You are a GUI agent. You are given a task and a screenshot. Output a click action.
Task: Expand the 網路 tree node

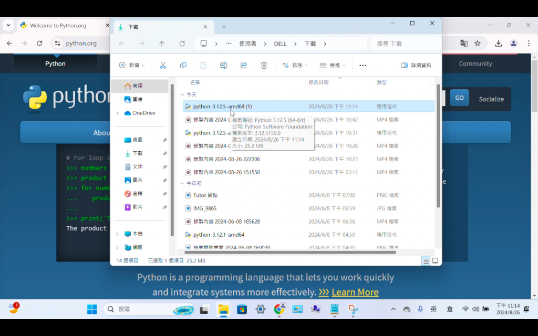pyautogui.click(x=117, y=247)
